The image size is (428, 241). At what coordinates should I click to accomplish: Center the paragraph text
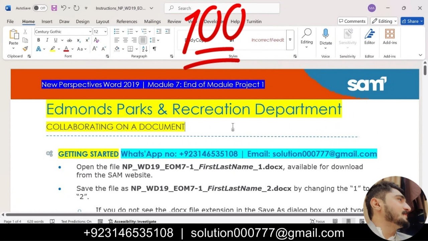pyautogui.click(x=125, y=40)
